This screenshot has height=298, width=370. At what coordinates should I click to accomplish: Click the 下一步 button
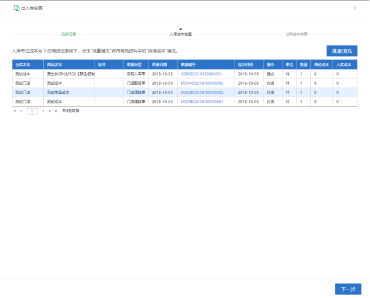348,289
